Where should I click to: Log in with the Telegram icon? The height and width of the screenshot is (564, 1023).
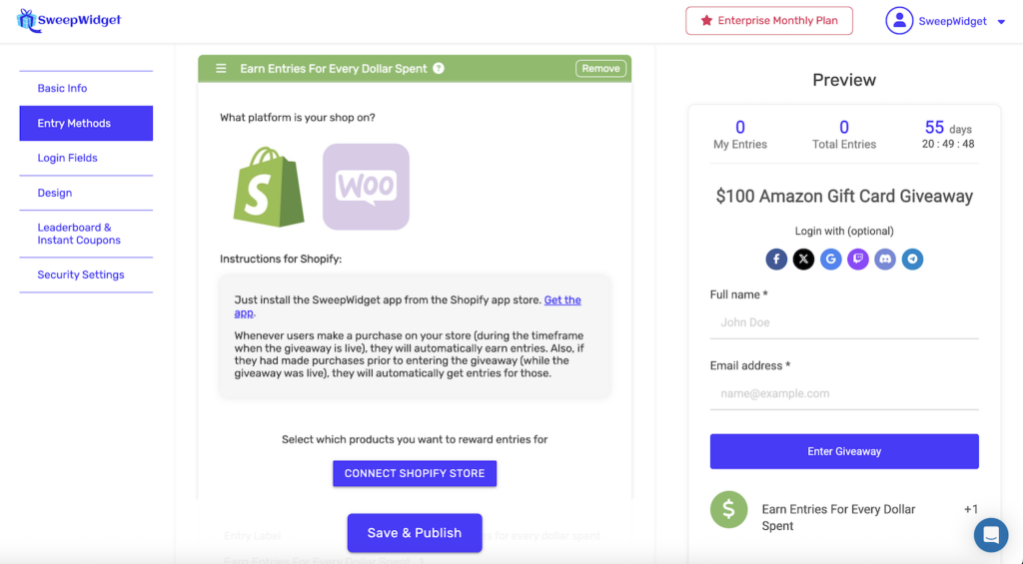point(912,260)
